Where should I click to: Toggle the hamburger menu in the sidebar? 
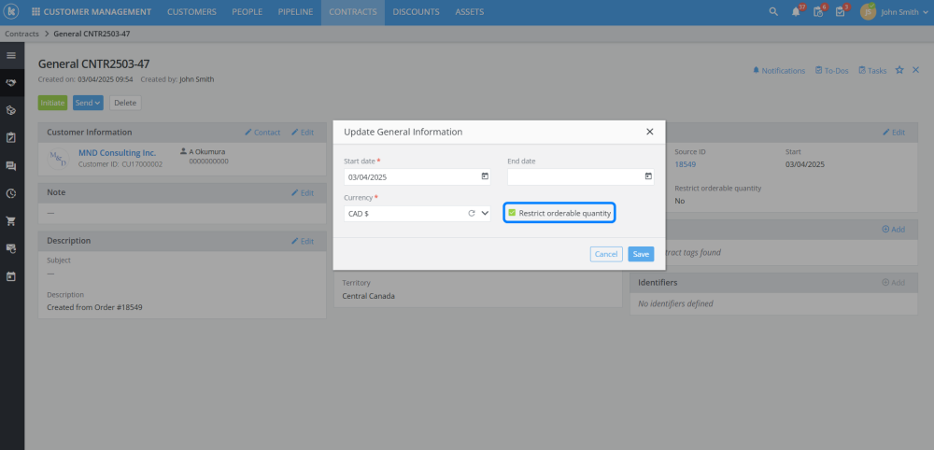click(10, 55)
